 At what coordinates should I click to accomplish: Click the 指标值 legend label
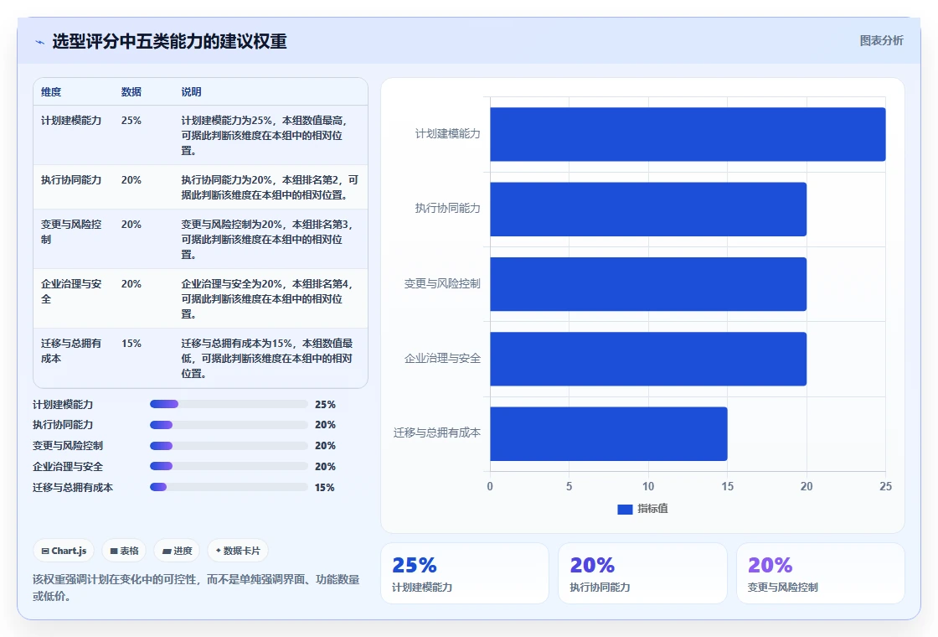(x=652, y=509)
